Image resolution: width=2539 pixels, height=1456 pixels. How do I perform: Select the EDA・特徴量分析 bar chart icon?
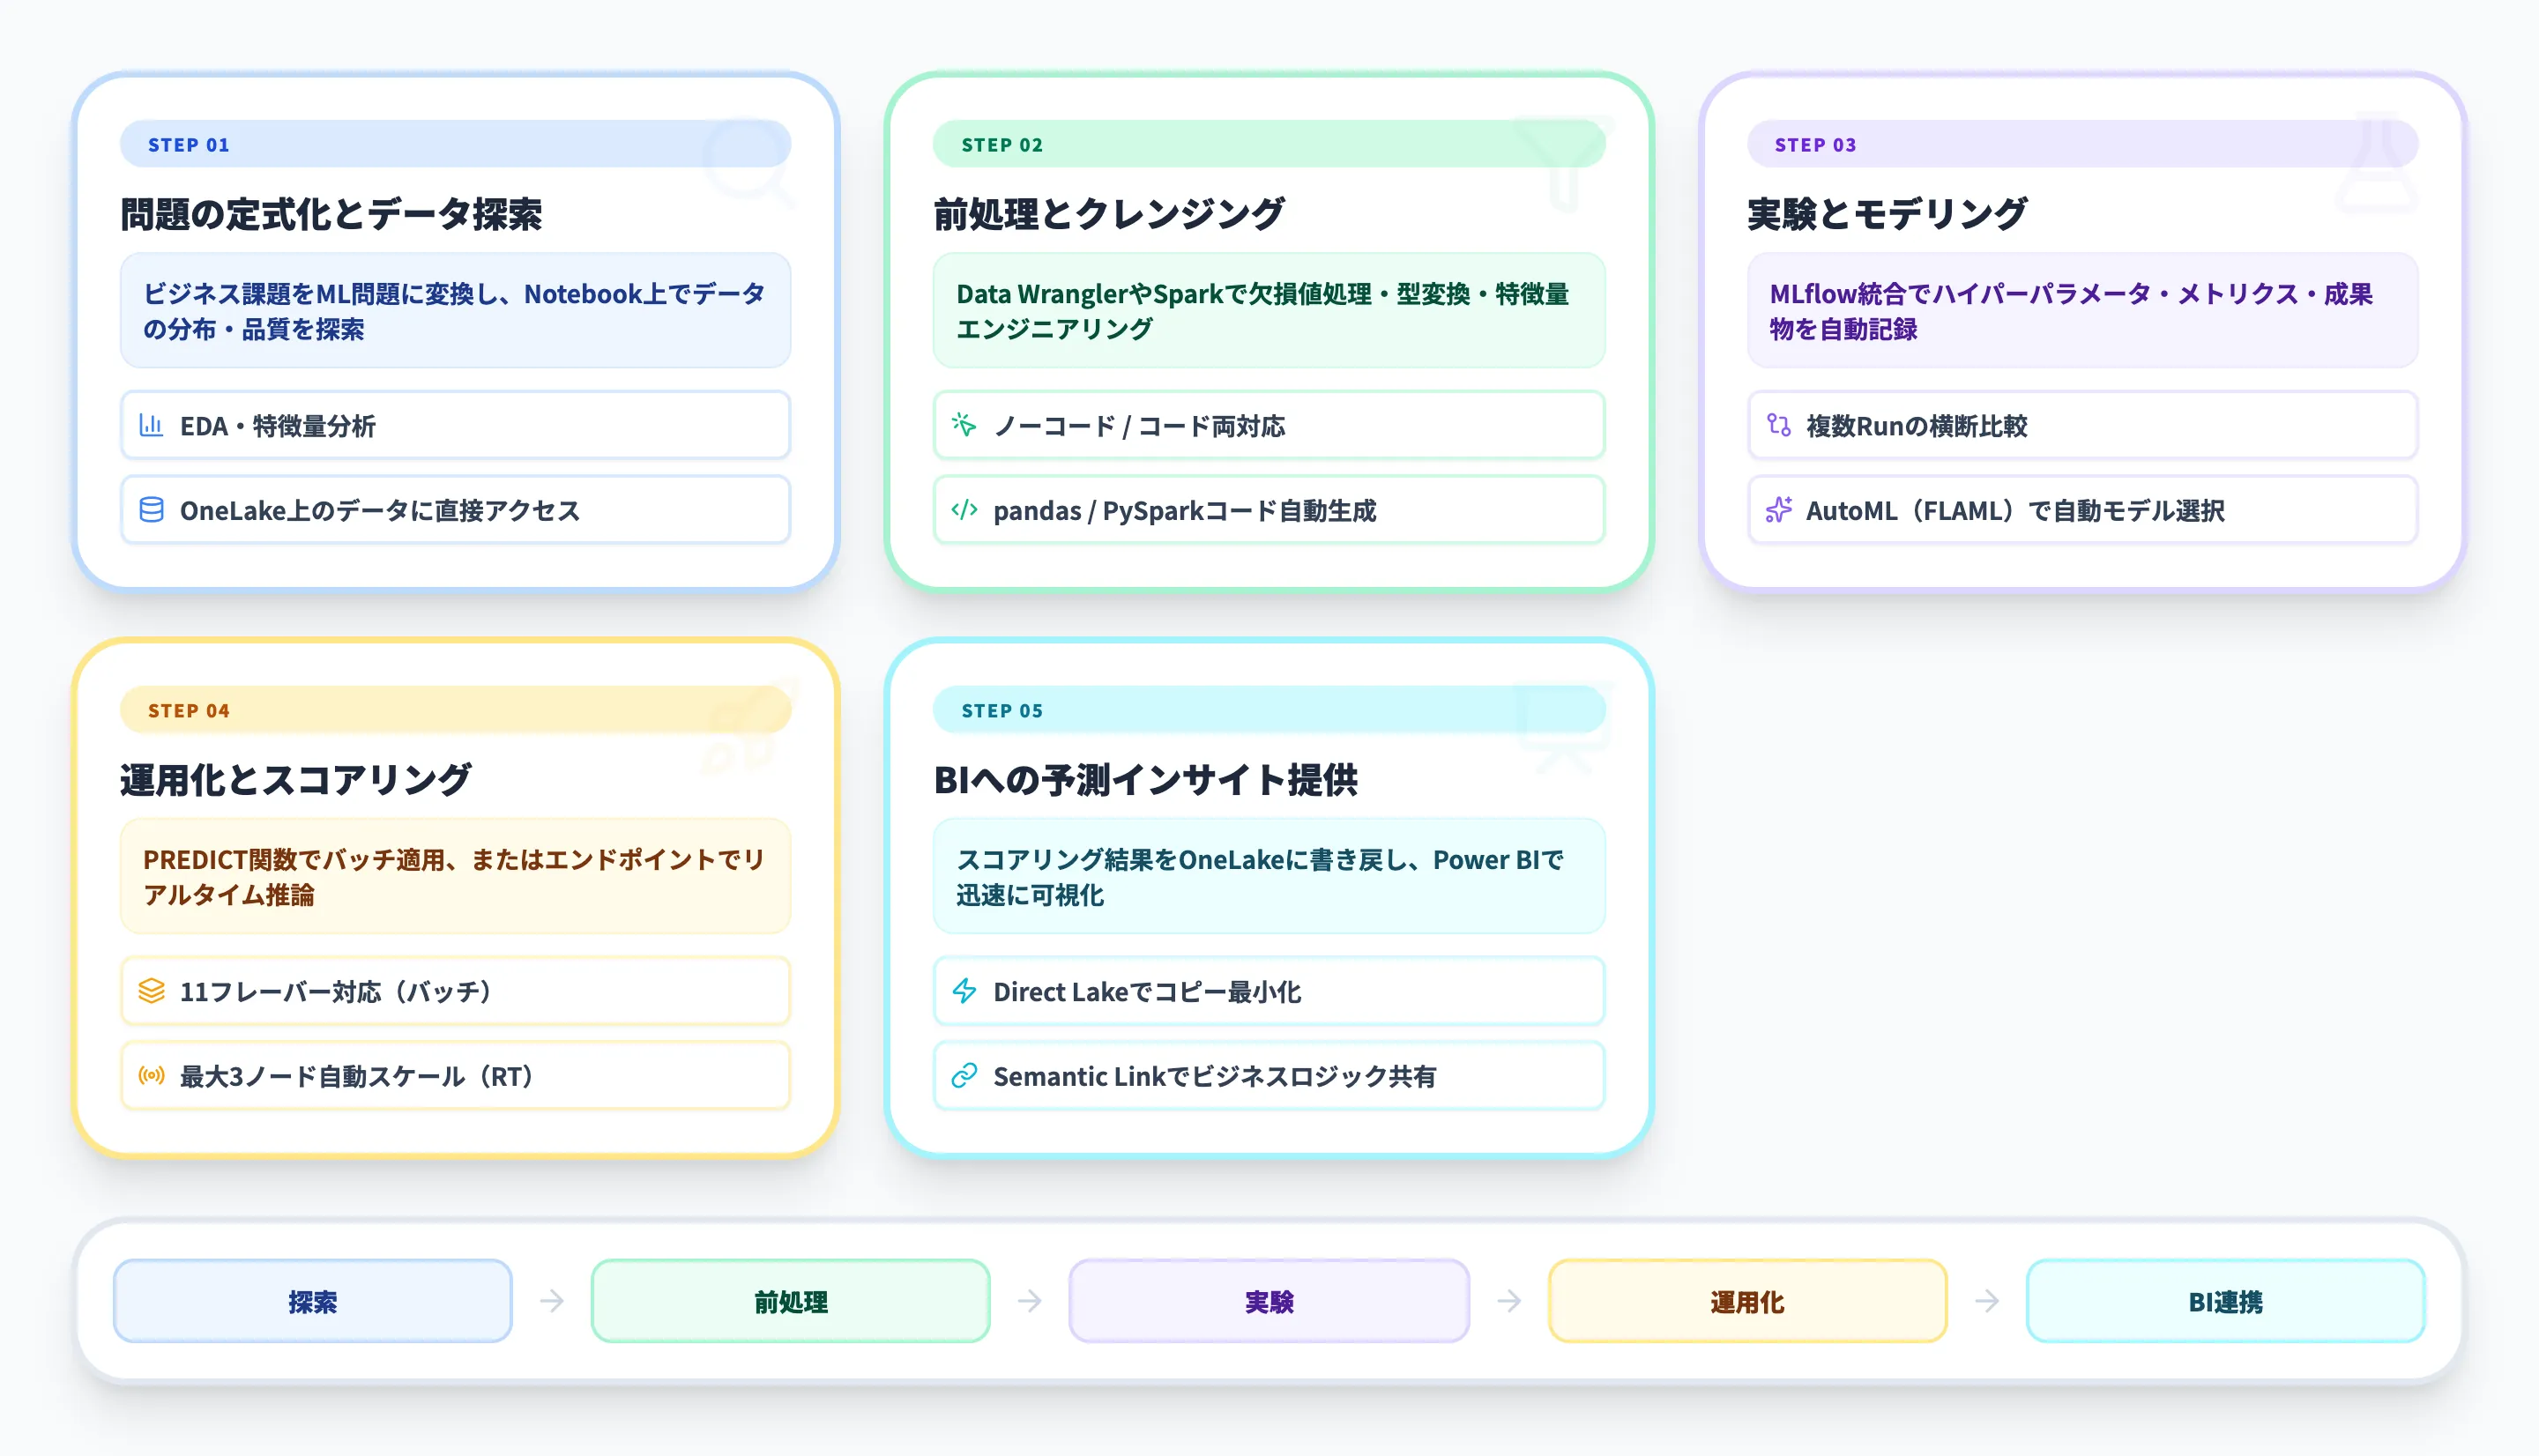pyautogui.click(x=151, y=426)
